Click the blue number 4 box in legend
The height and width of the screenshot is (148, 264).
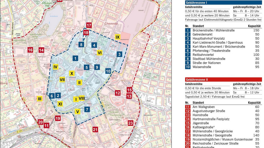(187, 42)
